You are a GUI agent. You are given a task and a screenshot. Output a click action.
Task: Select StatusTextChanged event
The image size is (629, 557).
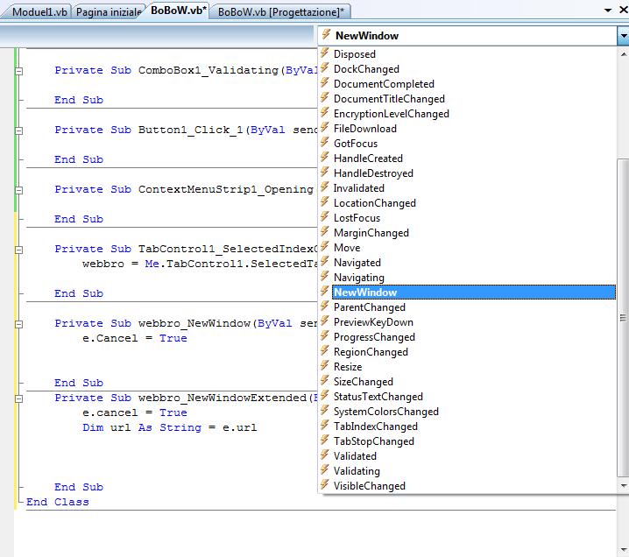pos(378,397)
